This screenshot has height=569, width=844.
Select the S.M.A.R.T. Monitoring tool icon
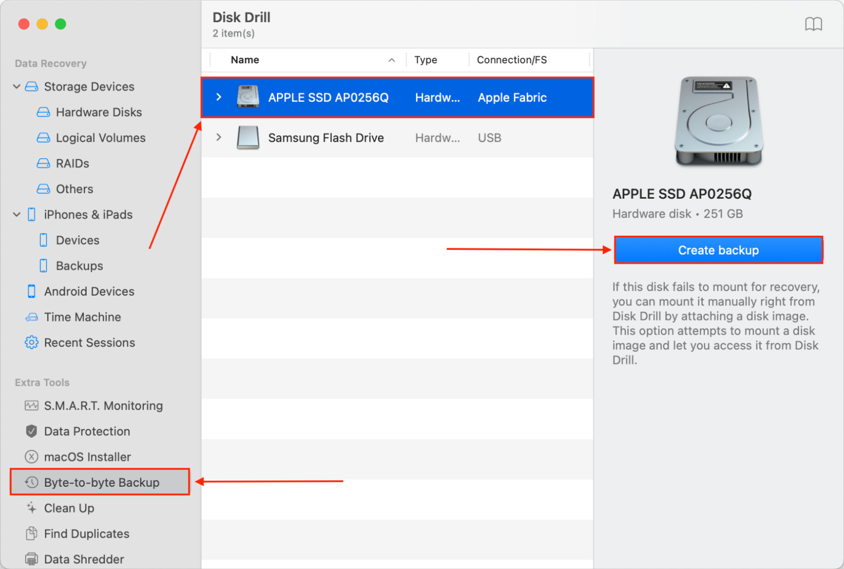(x=31, y=405)
